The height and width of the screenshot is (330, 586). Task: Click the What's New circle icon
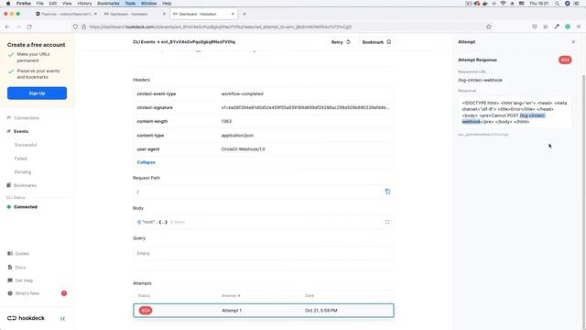coord(10,293)
